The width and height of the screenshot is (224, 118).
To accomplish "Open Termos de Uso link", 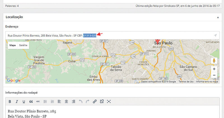I will 186,82.
